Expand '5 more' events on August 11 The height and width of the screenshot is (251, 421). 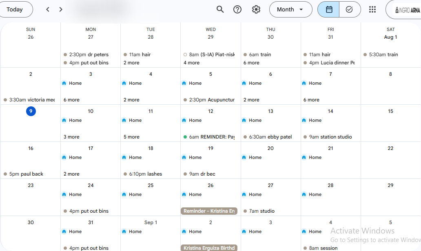[131, 137]
